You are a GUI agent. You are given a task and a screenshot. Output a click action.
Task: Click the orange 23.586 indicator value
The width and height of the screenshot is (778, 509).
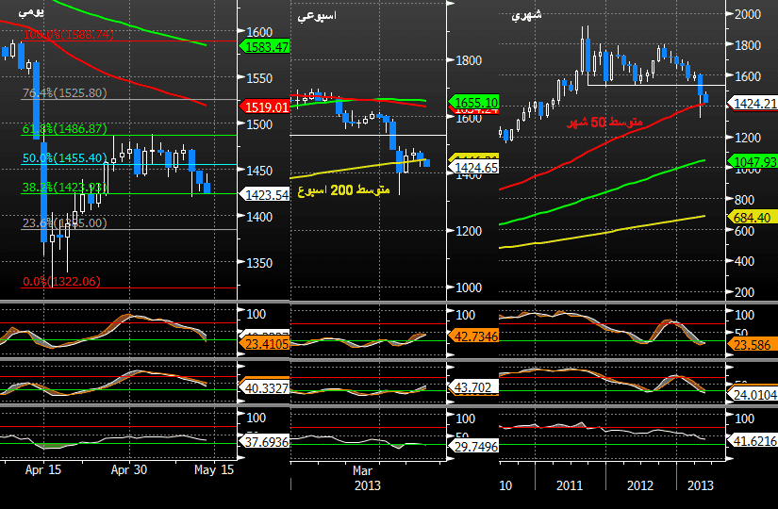click(752, 345)
